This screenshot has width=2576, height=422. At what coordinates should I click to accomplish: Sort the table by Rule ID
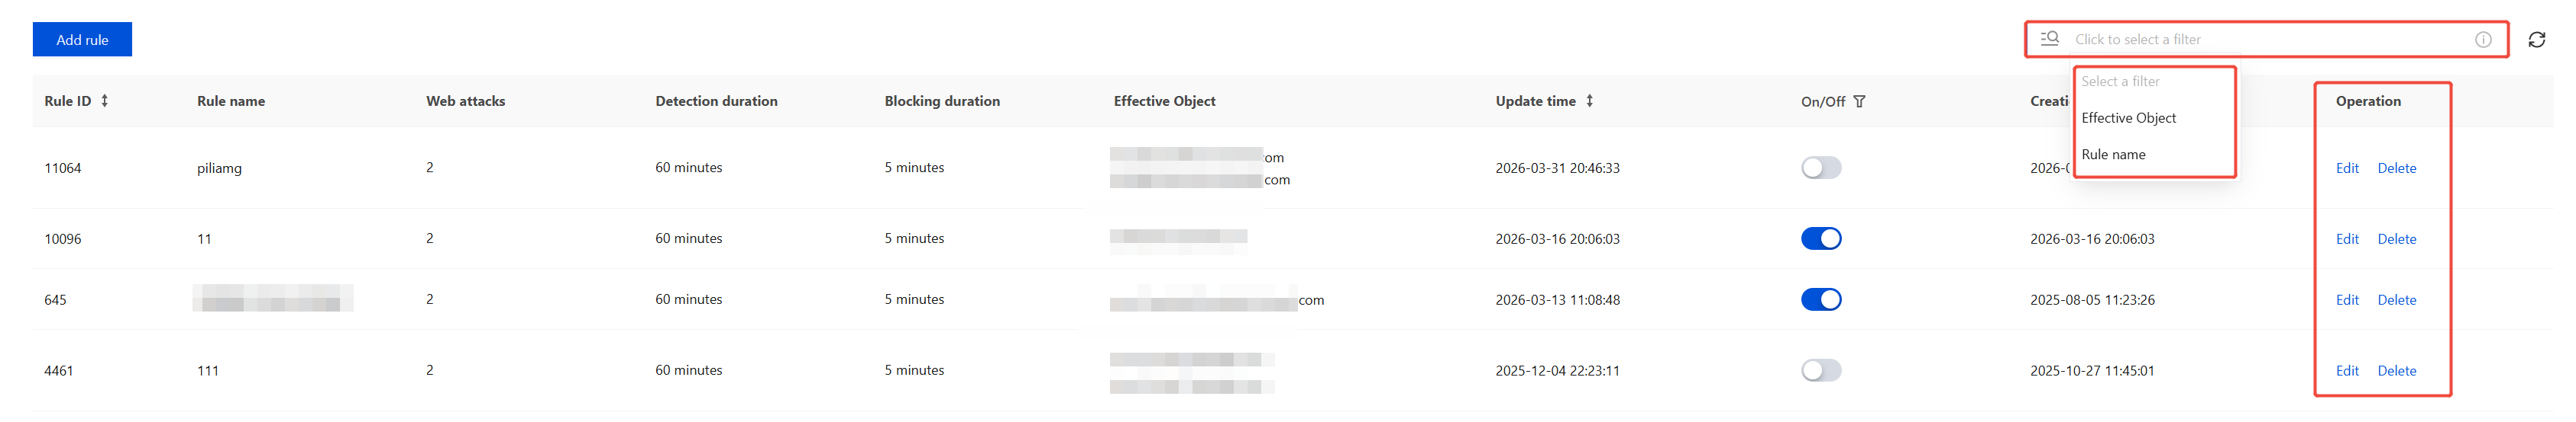[104, 101]
